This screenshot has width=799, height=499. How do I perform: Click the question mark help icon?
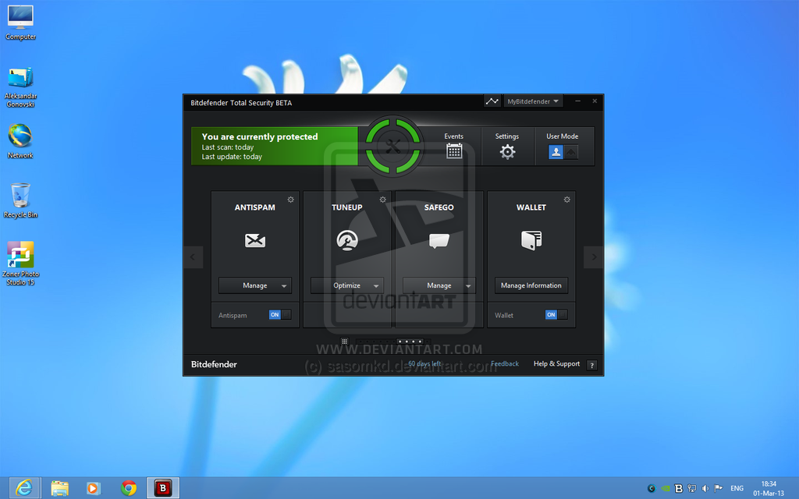591,365
